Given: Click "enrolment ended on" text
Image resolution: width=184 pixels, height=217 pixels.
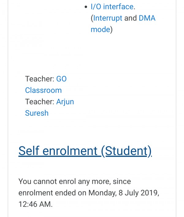Looking at the screenshot, I should click(x=52, y=193).
